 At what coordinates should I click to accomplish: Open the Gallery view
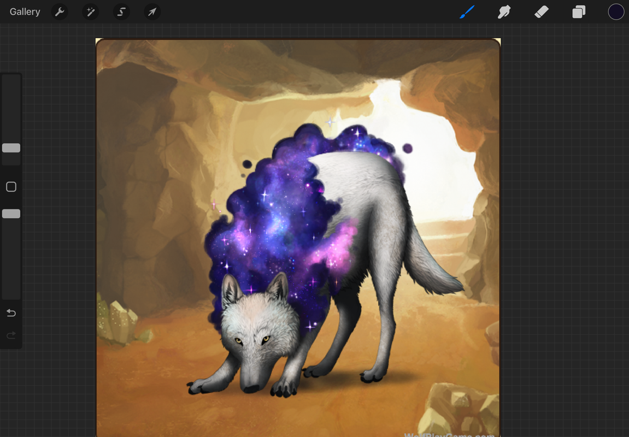pos(25,11)
